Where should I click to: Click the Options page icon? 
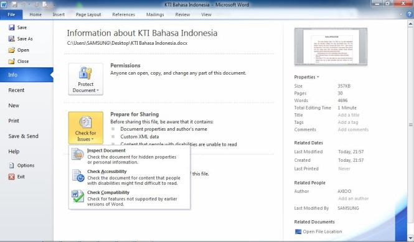[x=12, y=165]
